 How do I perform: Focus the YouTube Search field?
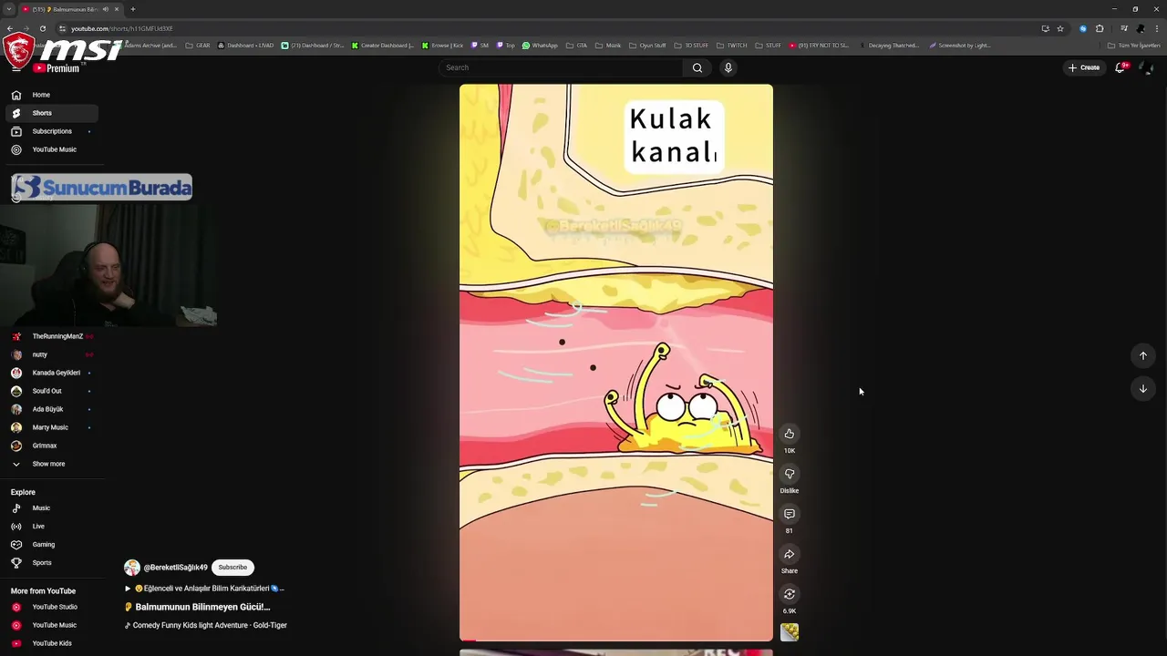561,67
